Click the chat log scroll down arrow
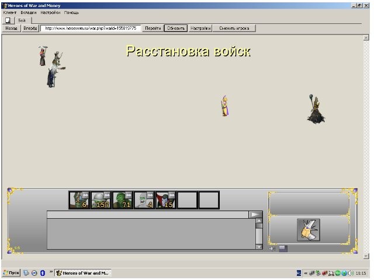This screenshot has height=280, width=374. (259, 247)
